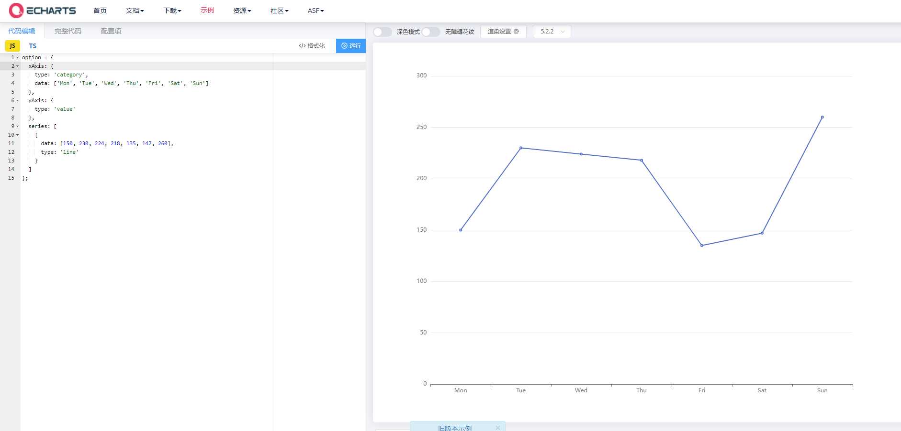Close the 旧版本示例 banner
Screen dimensions: 901x431
tap(498, 428)
